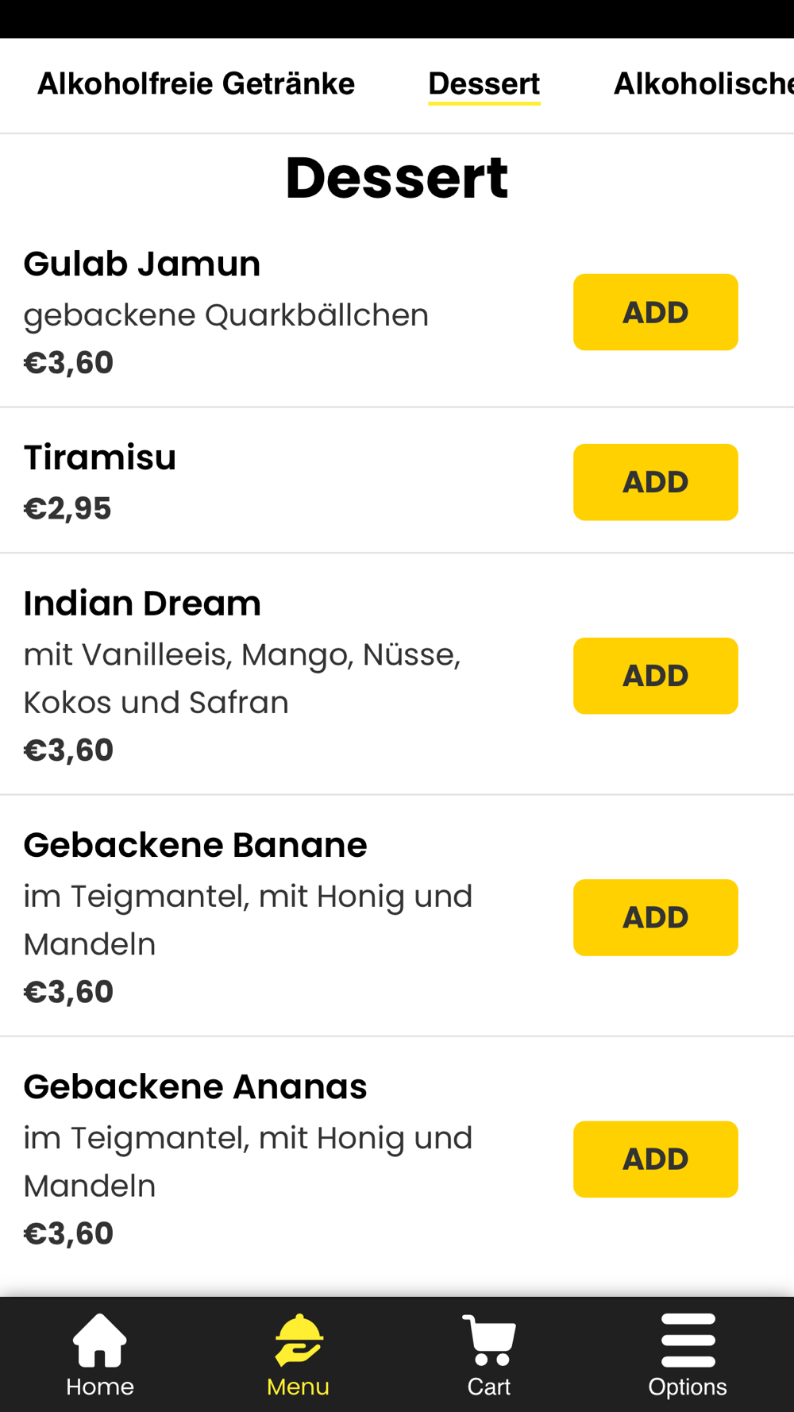Add Gebackene Banane to cart

(656, 917)
